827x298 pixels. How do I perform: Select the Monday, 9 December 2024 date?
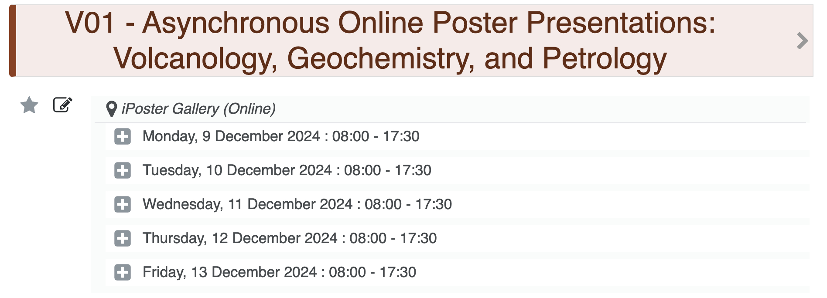coord(231,136)
